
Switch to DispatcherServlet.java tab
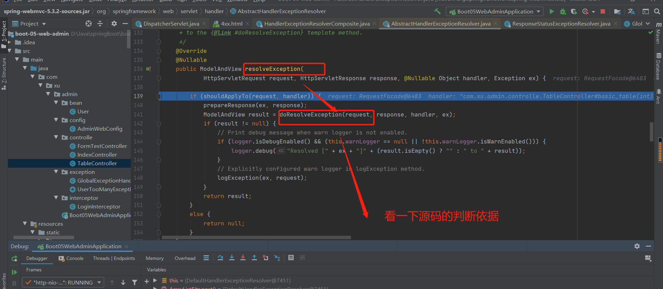[171, 24]
